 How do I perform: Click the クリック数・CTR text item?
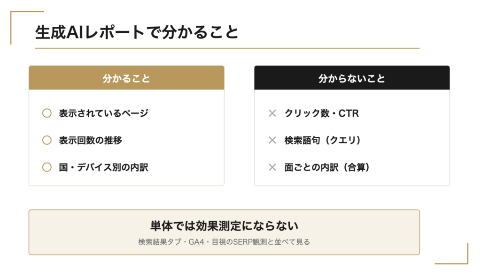click(321, 113)
